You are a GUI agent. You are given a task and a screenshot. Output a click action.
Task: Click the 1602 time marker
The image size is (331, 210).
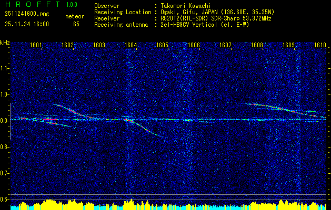pyautogui.click(x=67, y=45)
